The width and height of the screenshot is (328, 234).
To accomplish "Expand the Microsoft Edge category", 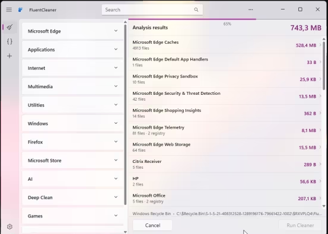I will pyautogui.click(x=72, y=31).
